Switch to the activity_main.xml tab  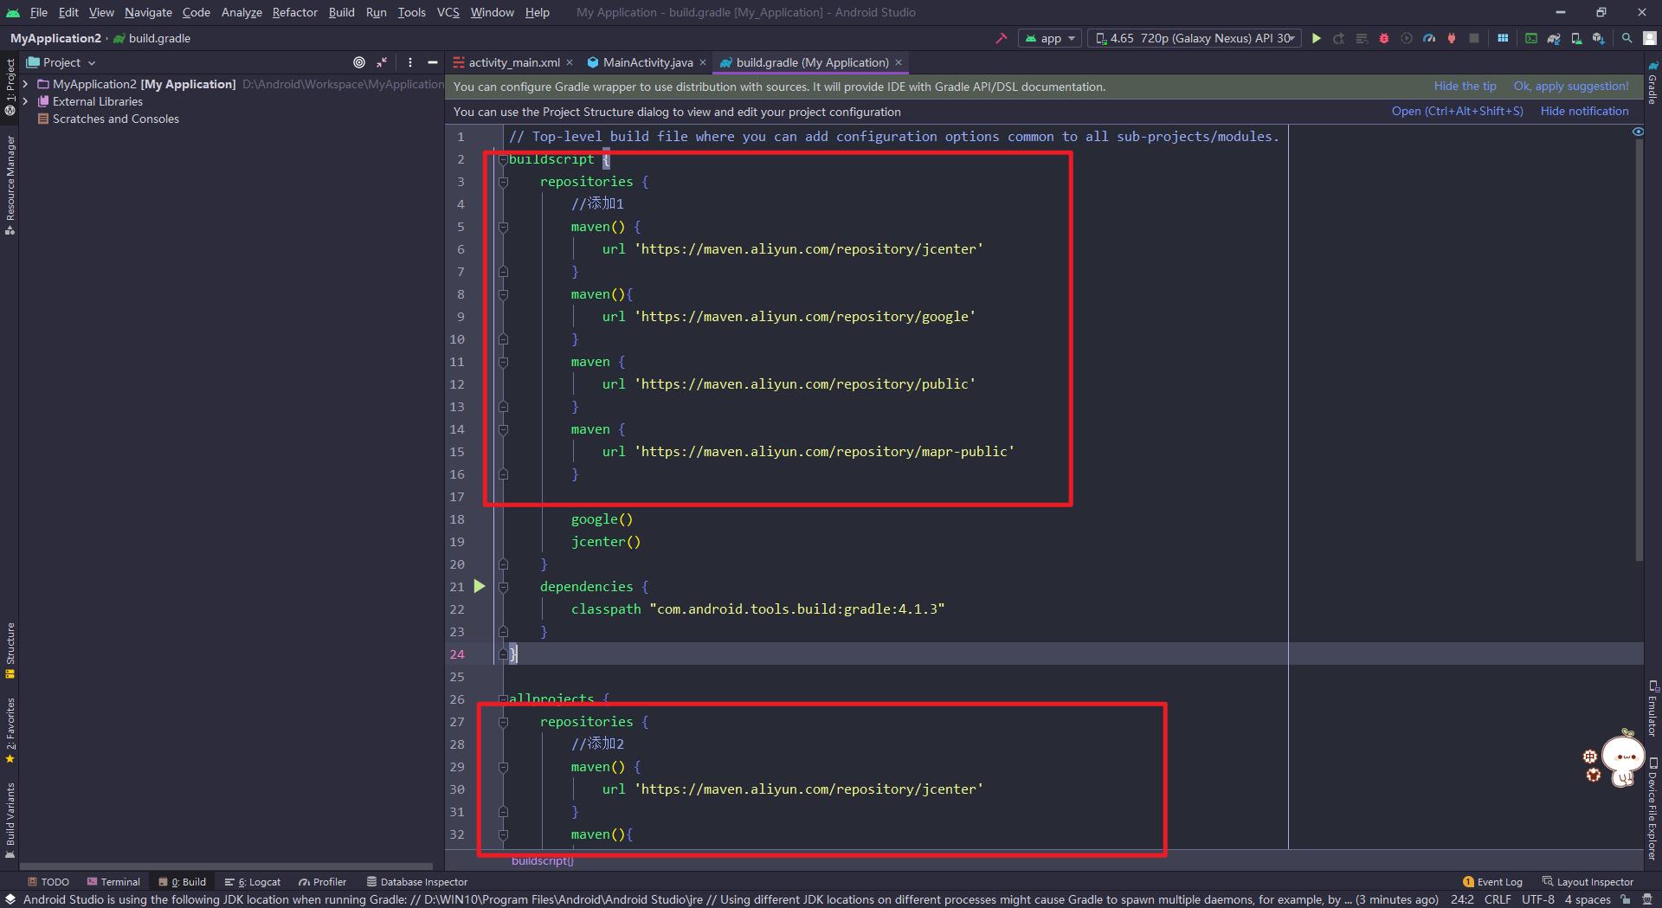tap(513, 62)
